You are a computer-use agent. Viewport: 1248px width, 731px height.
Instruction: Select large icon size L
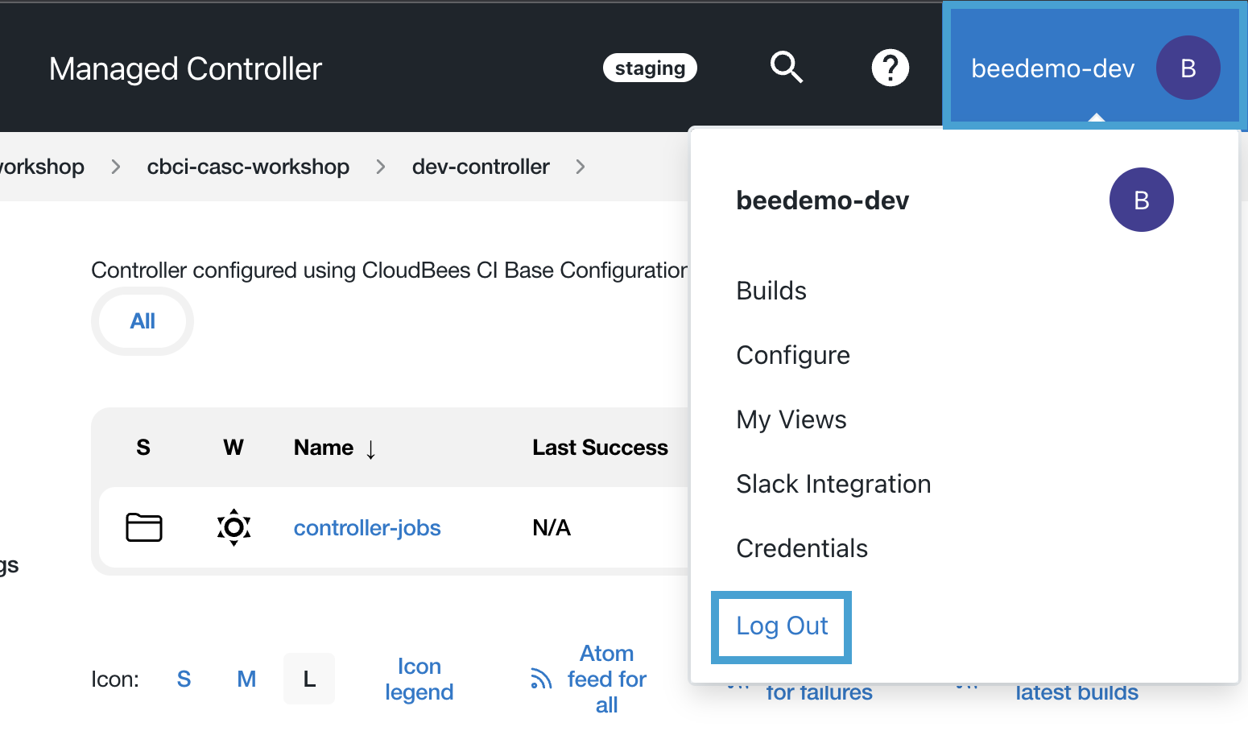[309, 679]
